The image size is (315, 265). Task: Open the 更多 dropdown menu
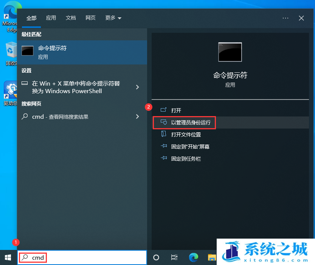click(x=113, y=18)
